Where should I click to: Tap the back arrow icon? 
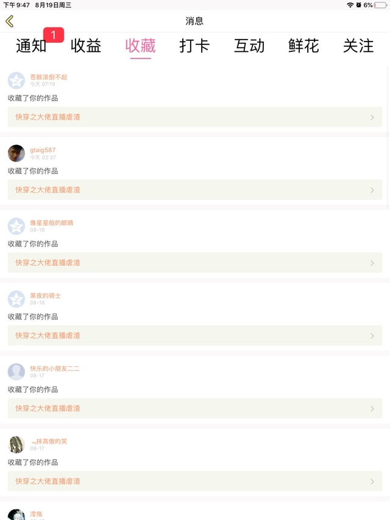pyautogui.click(x=9, y=21)
